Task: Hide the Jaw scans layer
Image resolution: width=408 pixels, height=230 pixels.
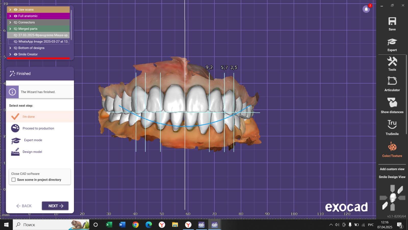Action: (x=16, y=10)
